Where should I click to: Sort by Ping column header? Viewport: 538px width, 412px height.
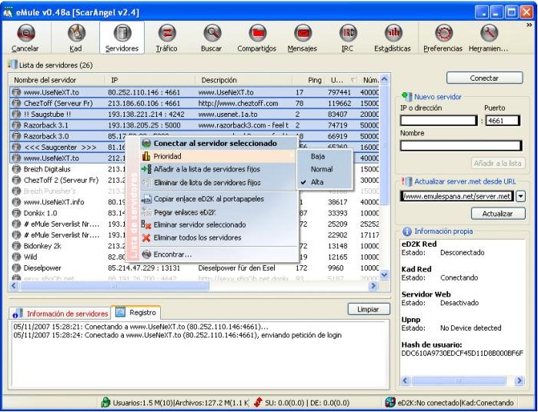coord(308,80)
